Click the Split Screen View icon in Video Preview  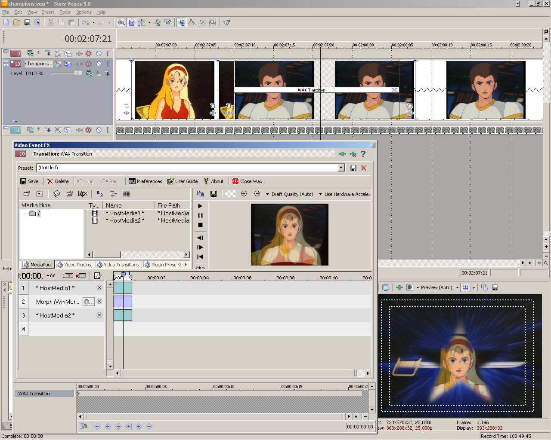[x=410, y=287]
